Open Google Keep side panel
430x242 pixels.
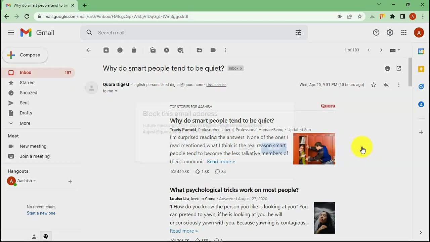pyautogui.click(x=421, y=69)
